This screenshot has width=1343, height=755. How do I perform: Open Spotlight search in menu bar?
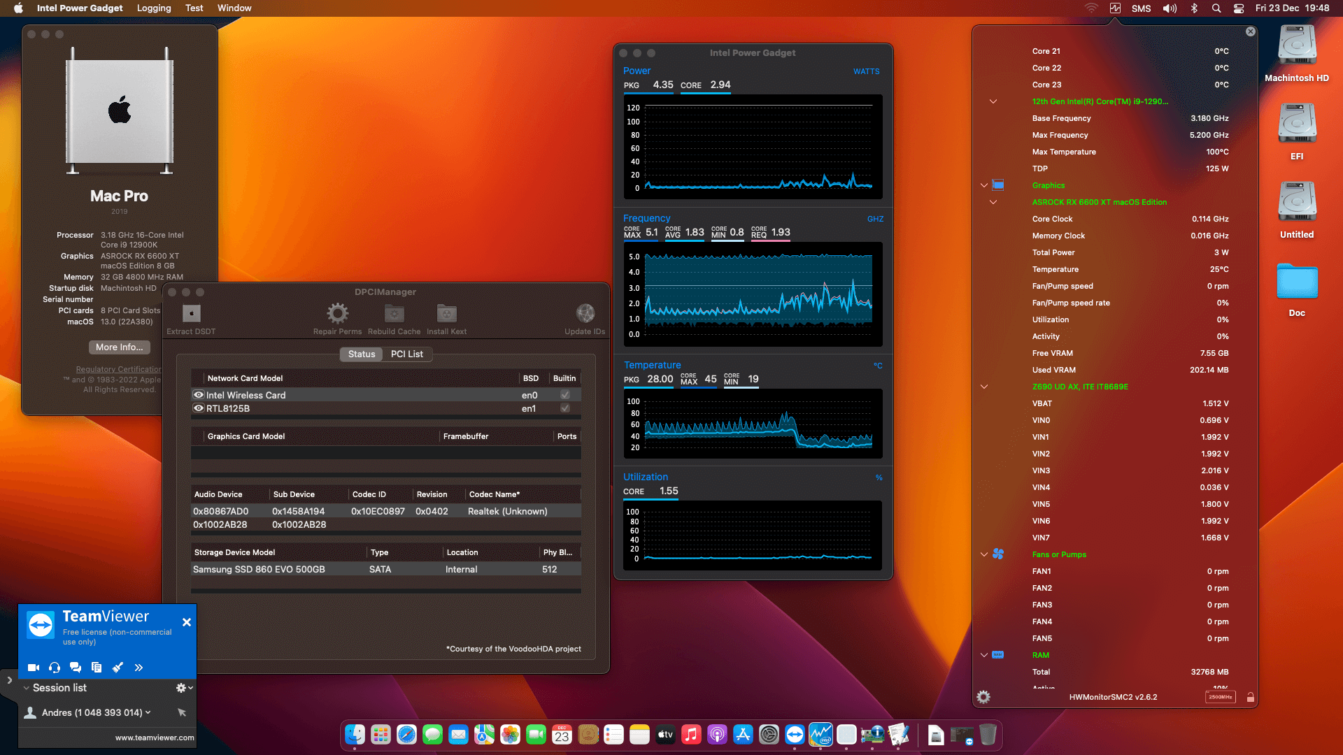1216,8
